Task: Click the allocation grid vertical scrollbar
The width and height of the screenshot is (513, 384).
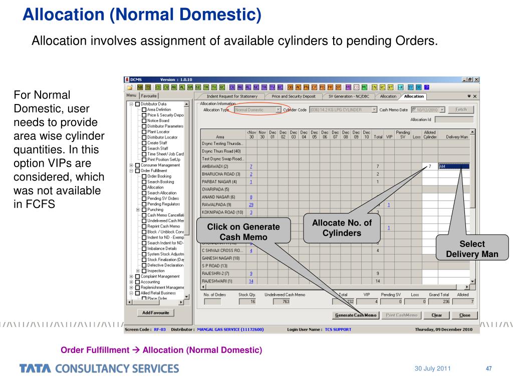Action: click(x=472, y=206)
